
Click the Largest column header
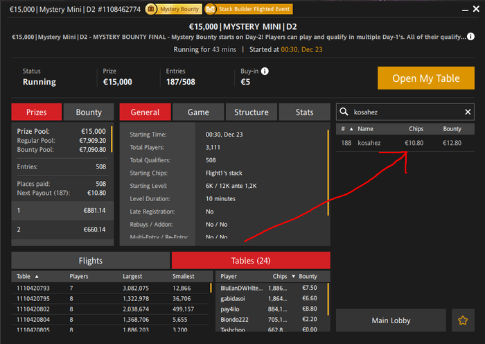tap(132, 276)
